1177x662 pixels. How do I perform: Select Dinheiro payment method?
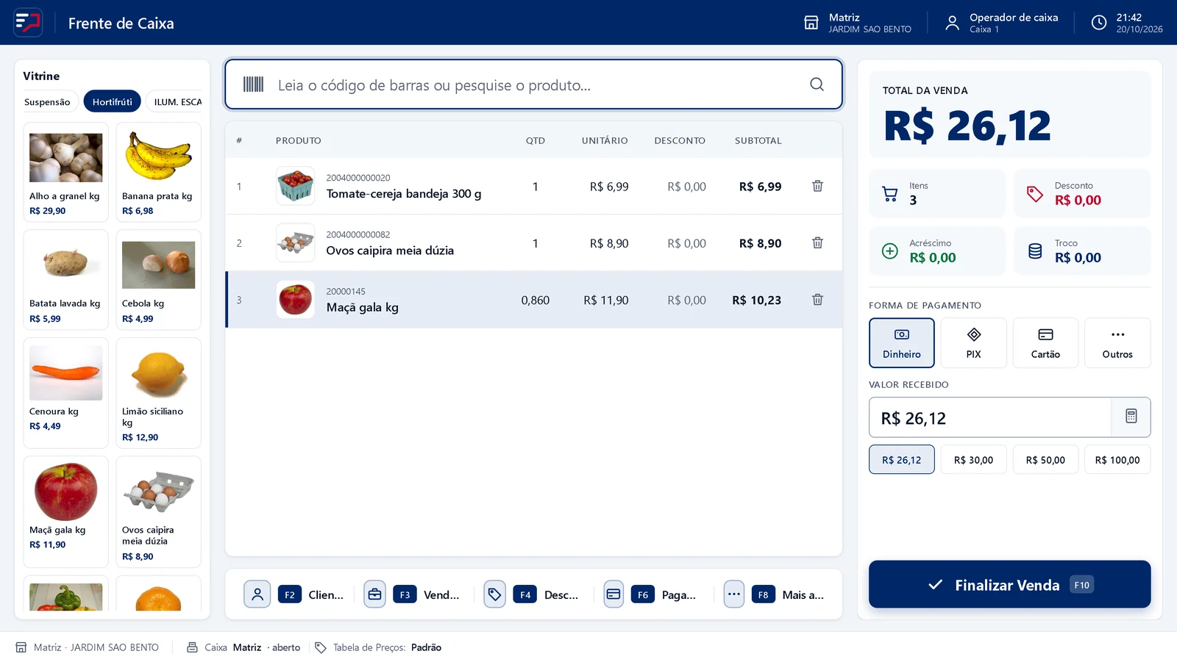pyautogui.click(x=902, y=342)
